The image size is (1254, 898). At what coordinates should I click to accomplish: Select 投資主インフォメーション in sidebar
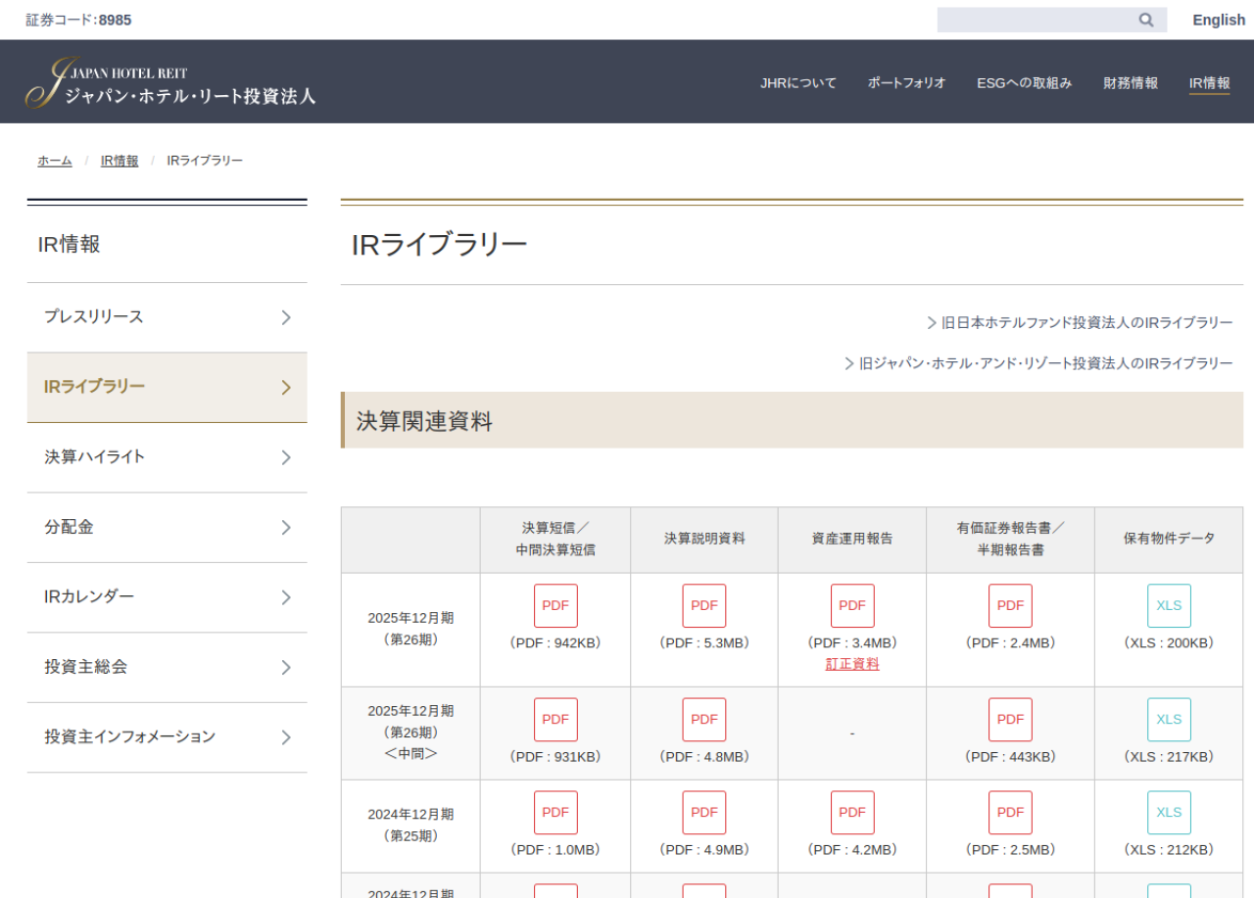167,737
